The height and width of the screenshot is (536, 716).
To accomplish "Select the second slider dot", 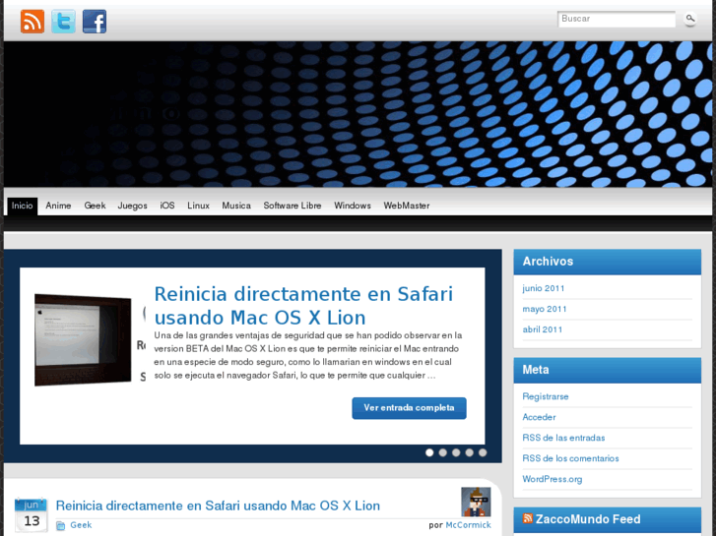I will tap(442, 452).
